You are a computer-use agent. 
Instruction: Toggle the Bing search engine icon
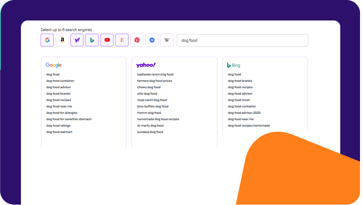pos(92,40)
